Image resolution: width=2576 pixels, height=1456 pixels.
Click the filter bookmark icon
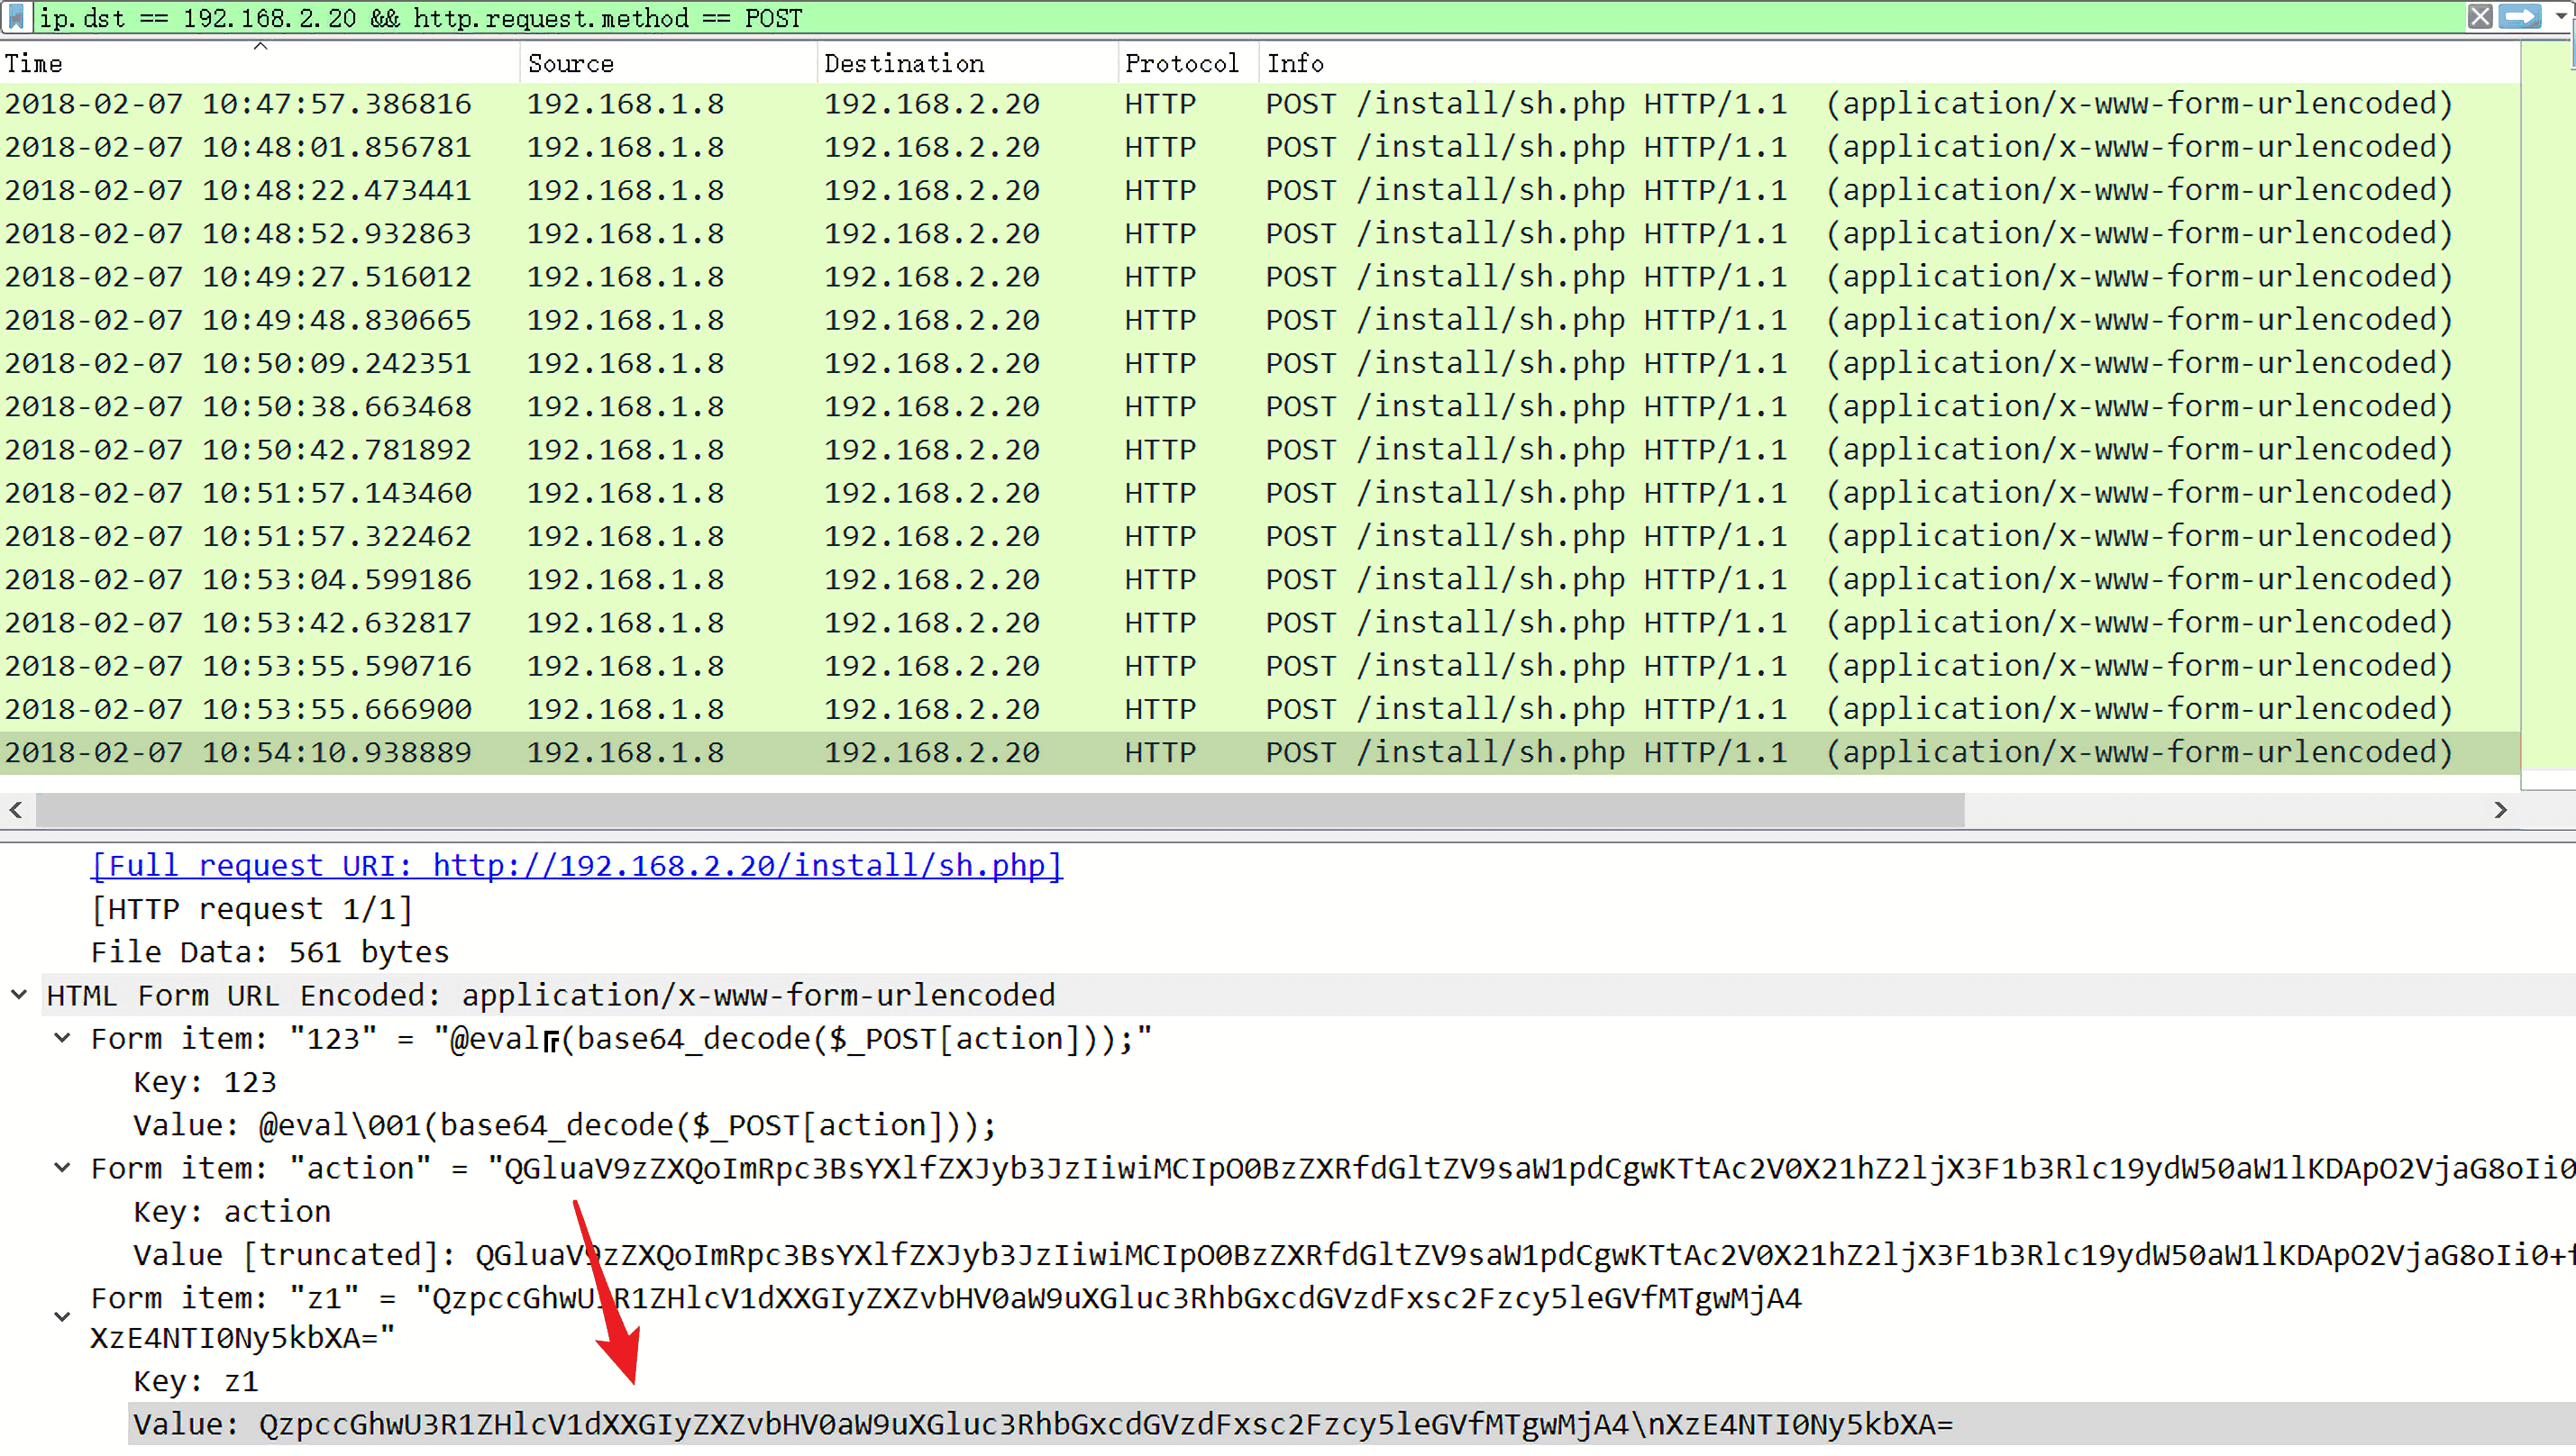[17, 17]
